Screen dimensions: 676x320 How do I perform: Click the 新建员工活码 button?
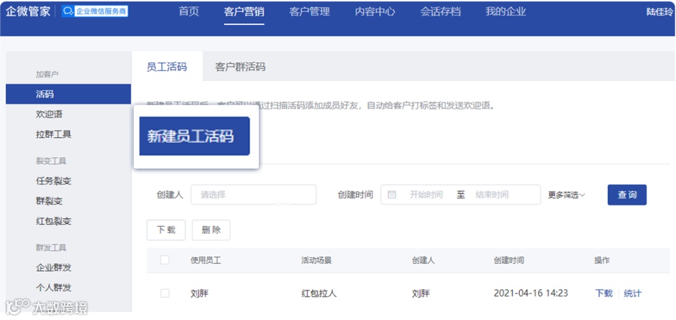point(195,136)
